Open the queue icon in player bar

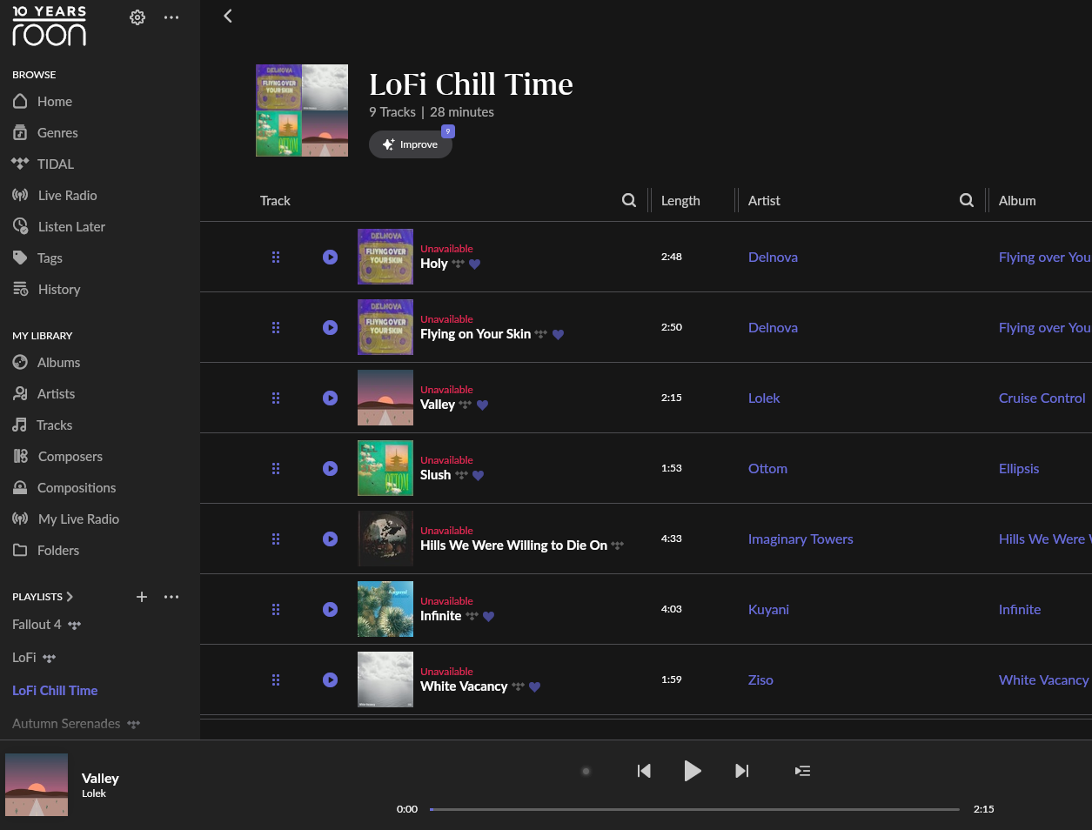click(x=802, y=771)
